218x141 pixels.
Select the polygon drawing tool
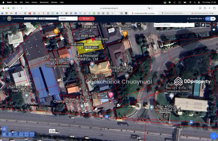tap(21, 134)
